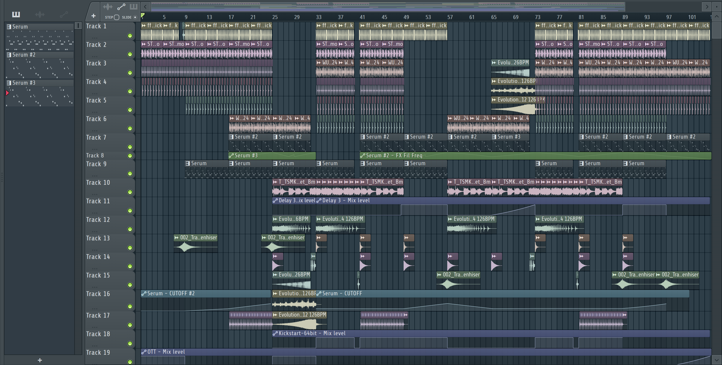Open clip icon of Serum – CUTOFF #2 clip
Viewport: 722px width, 365px height.
pos(144,294)
